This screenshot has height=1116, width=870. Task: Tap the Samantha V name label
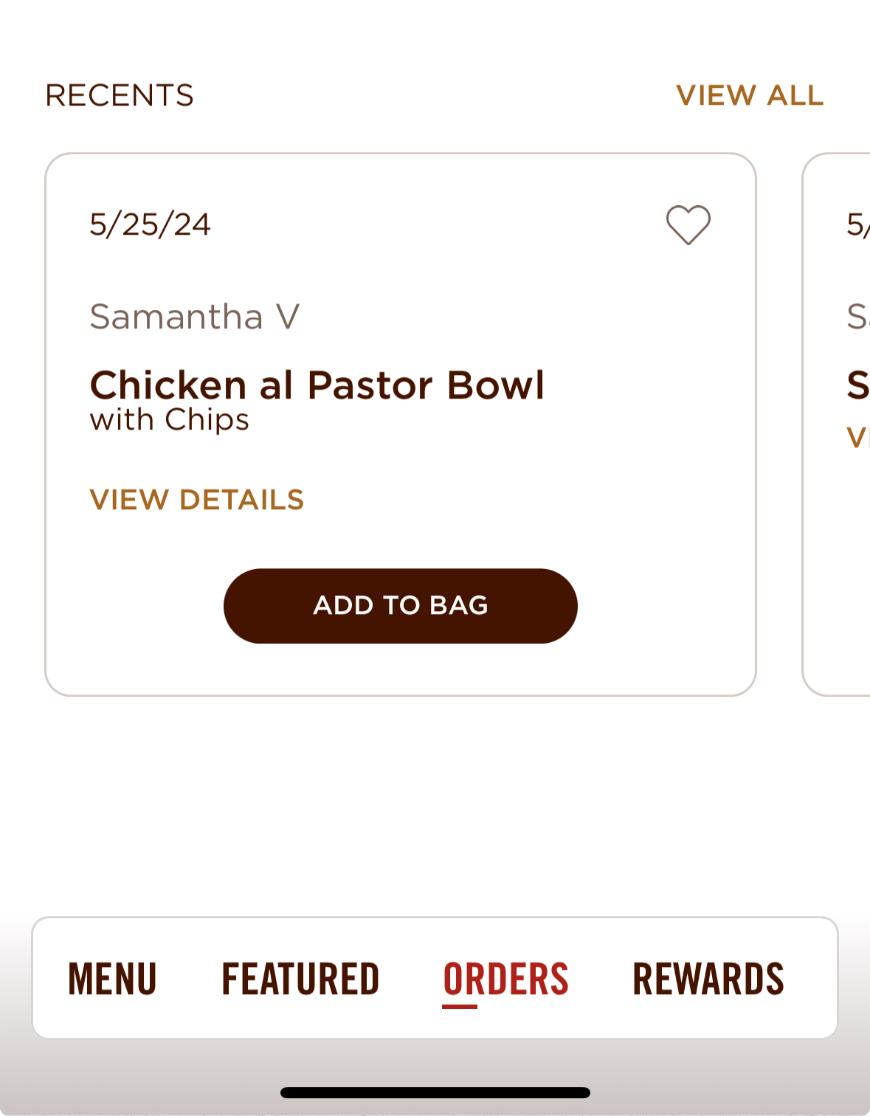[x=194, y=317]
